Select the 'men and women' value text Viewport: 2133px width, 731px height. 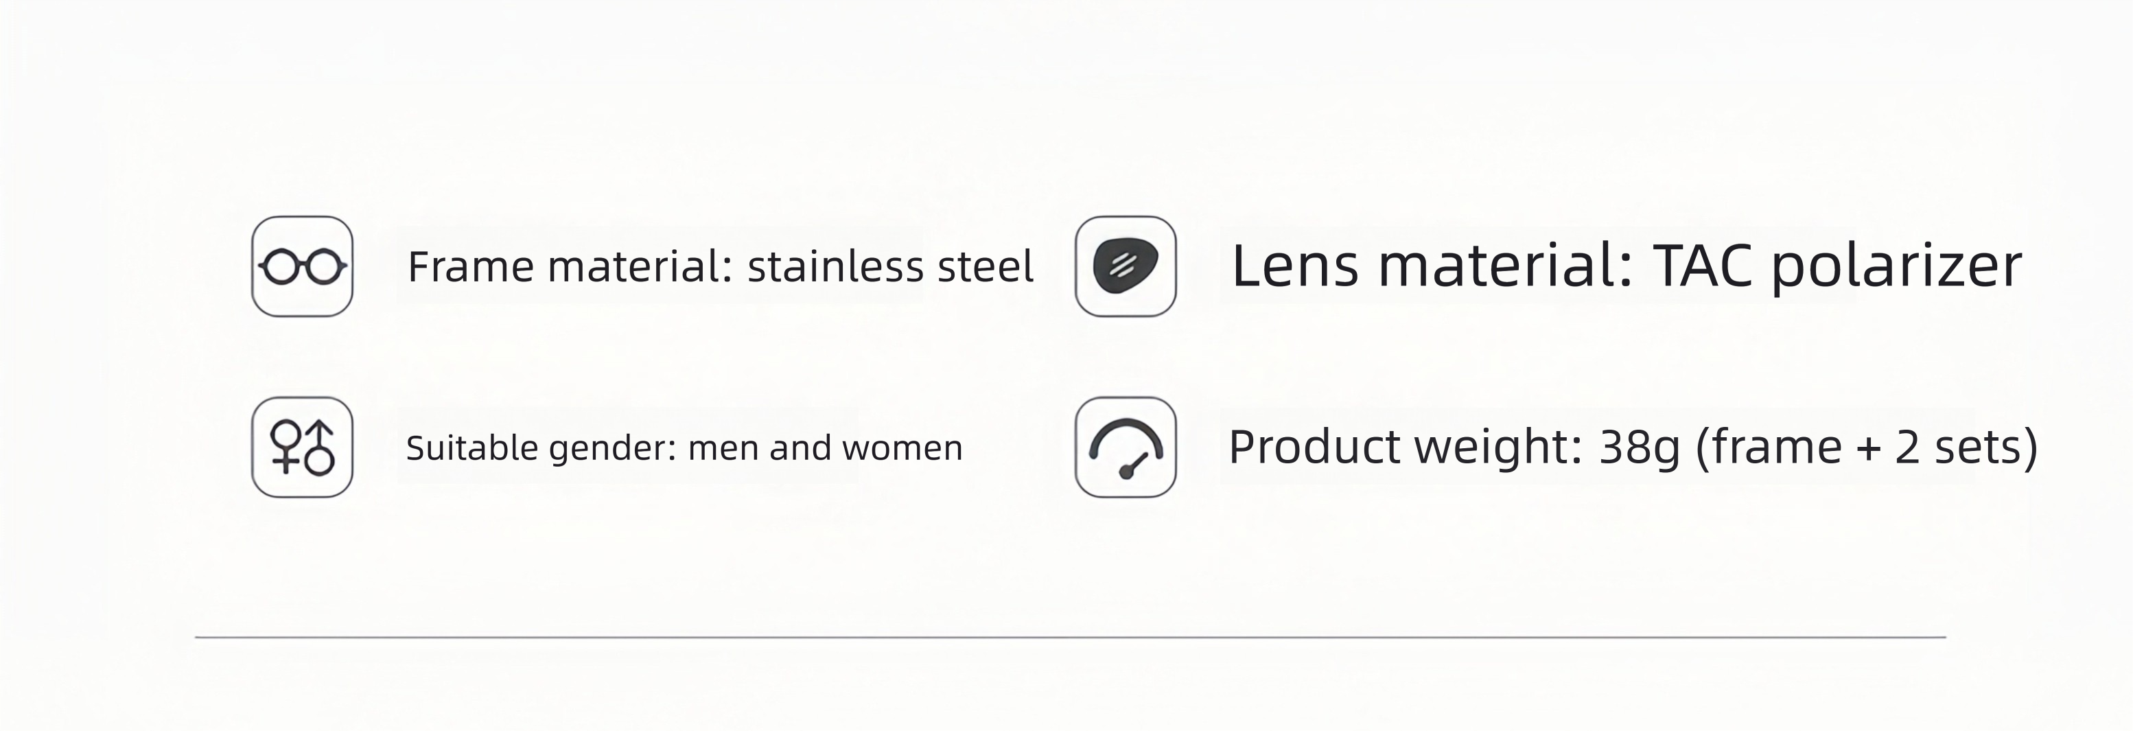tap(826, 448)
